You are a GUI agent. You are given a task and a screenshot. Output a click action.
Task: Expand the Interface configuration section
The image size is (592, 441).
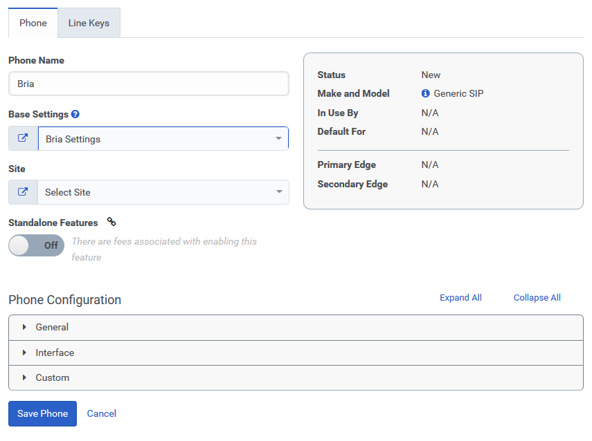296,353
